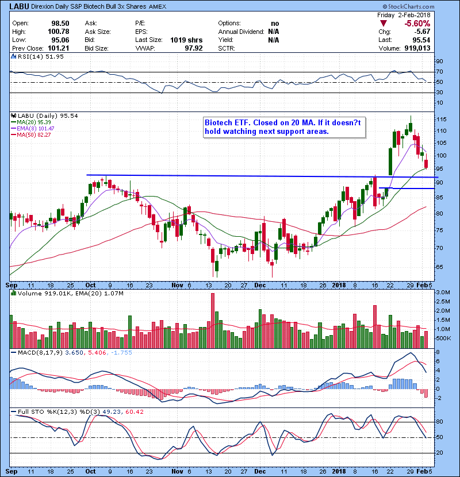This screenshot has height=477, width=460.
Task: Click the AMEX exchange label
Action: [158, 7]
